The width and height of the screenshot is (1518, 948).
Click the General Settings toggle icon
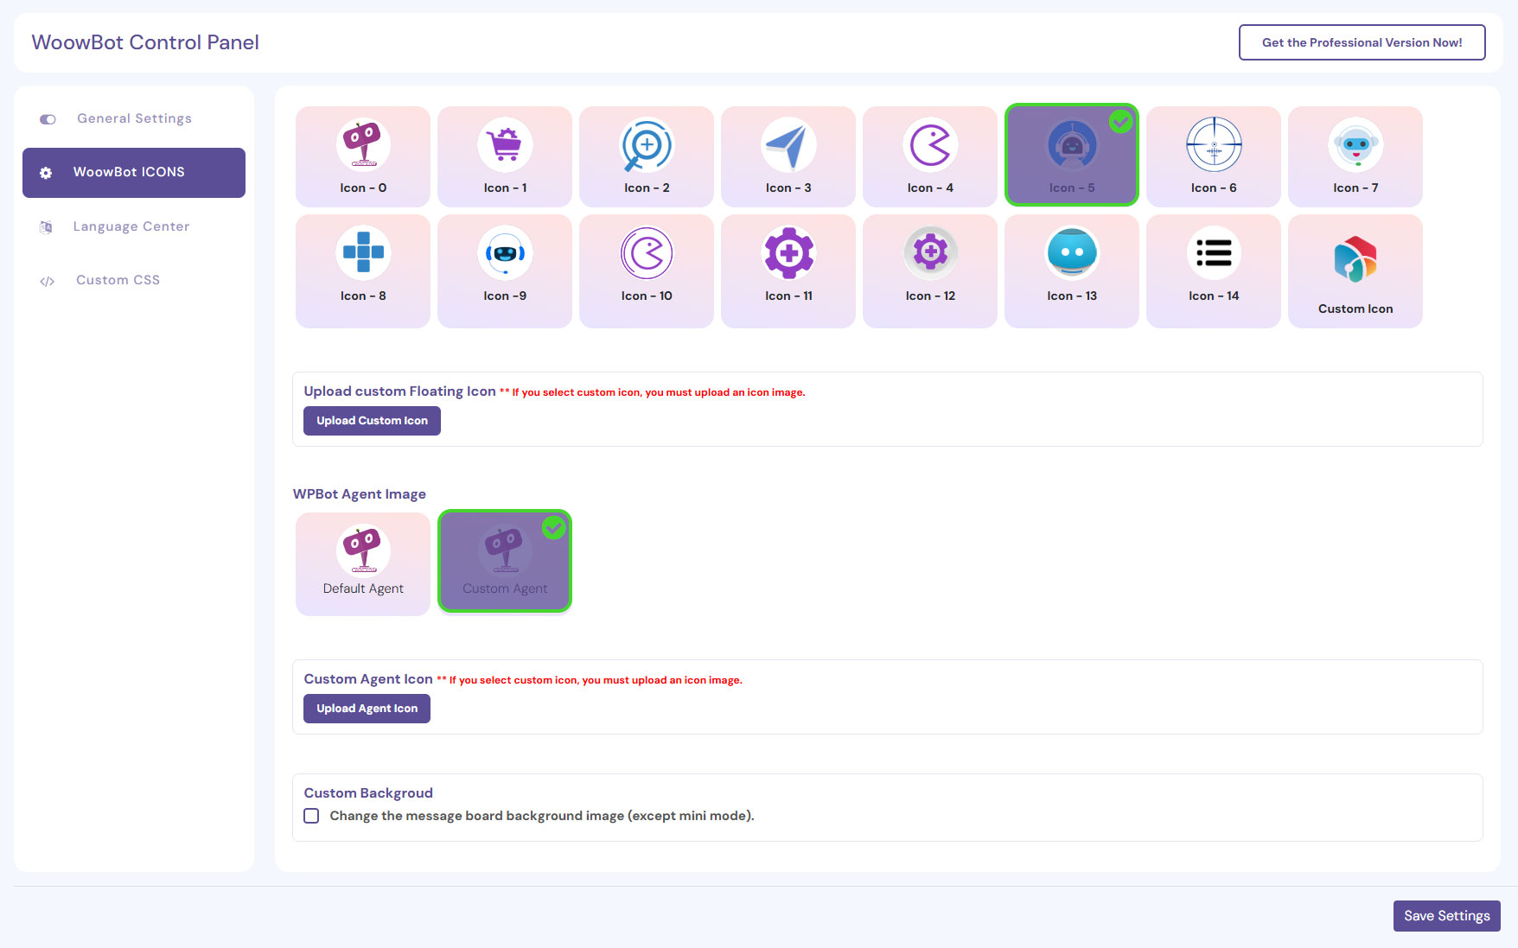point(48,119)
